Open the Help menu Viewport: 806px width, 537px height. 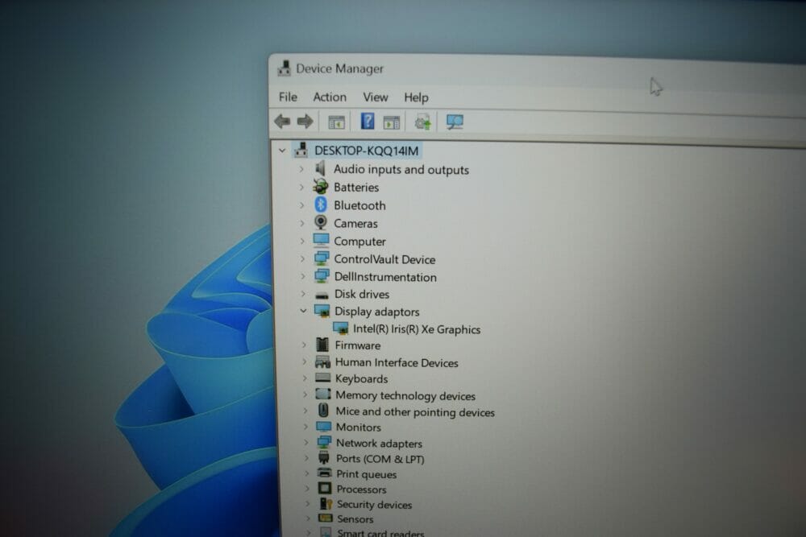[416, 97]
